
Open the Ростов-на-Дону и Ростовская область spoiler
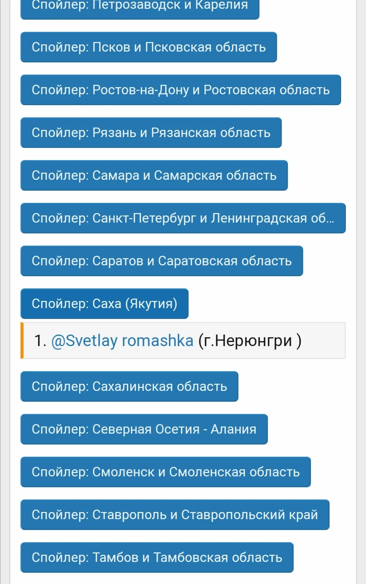180,90
